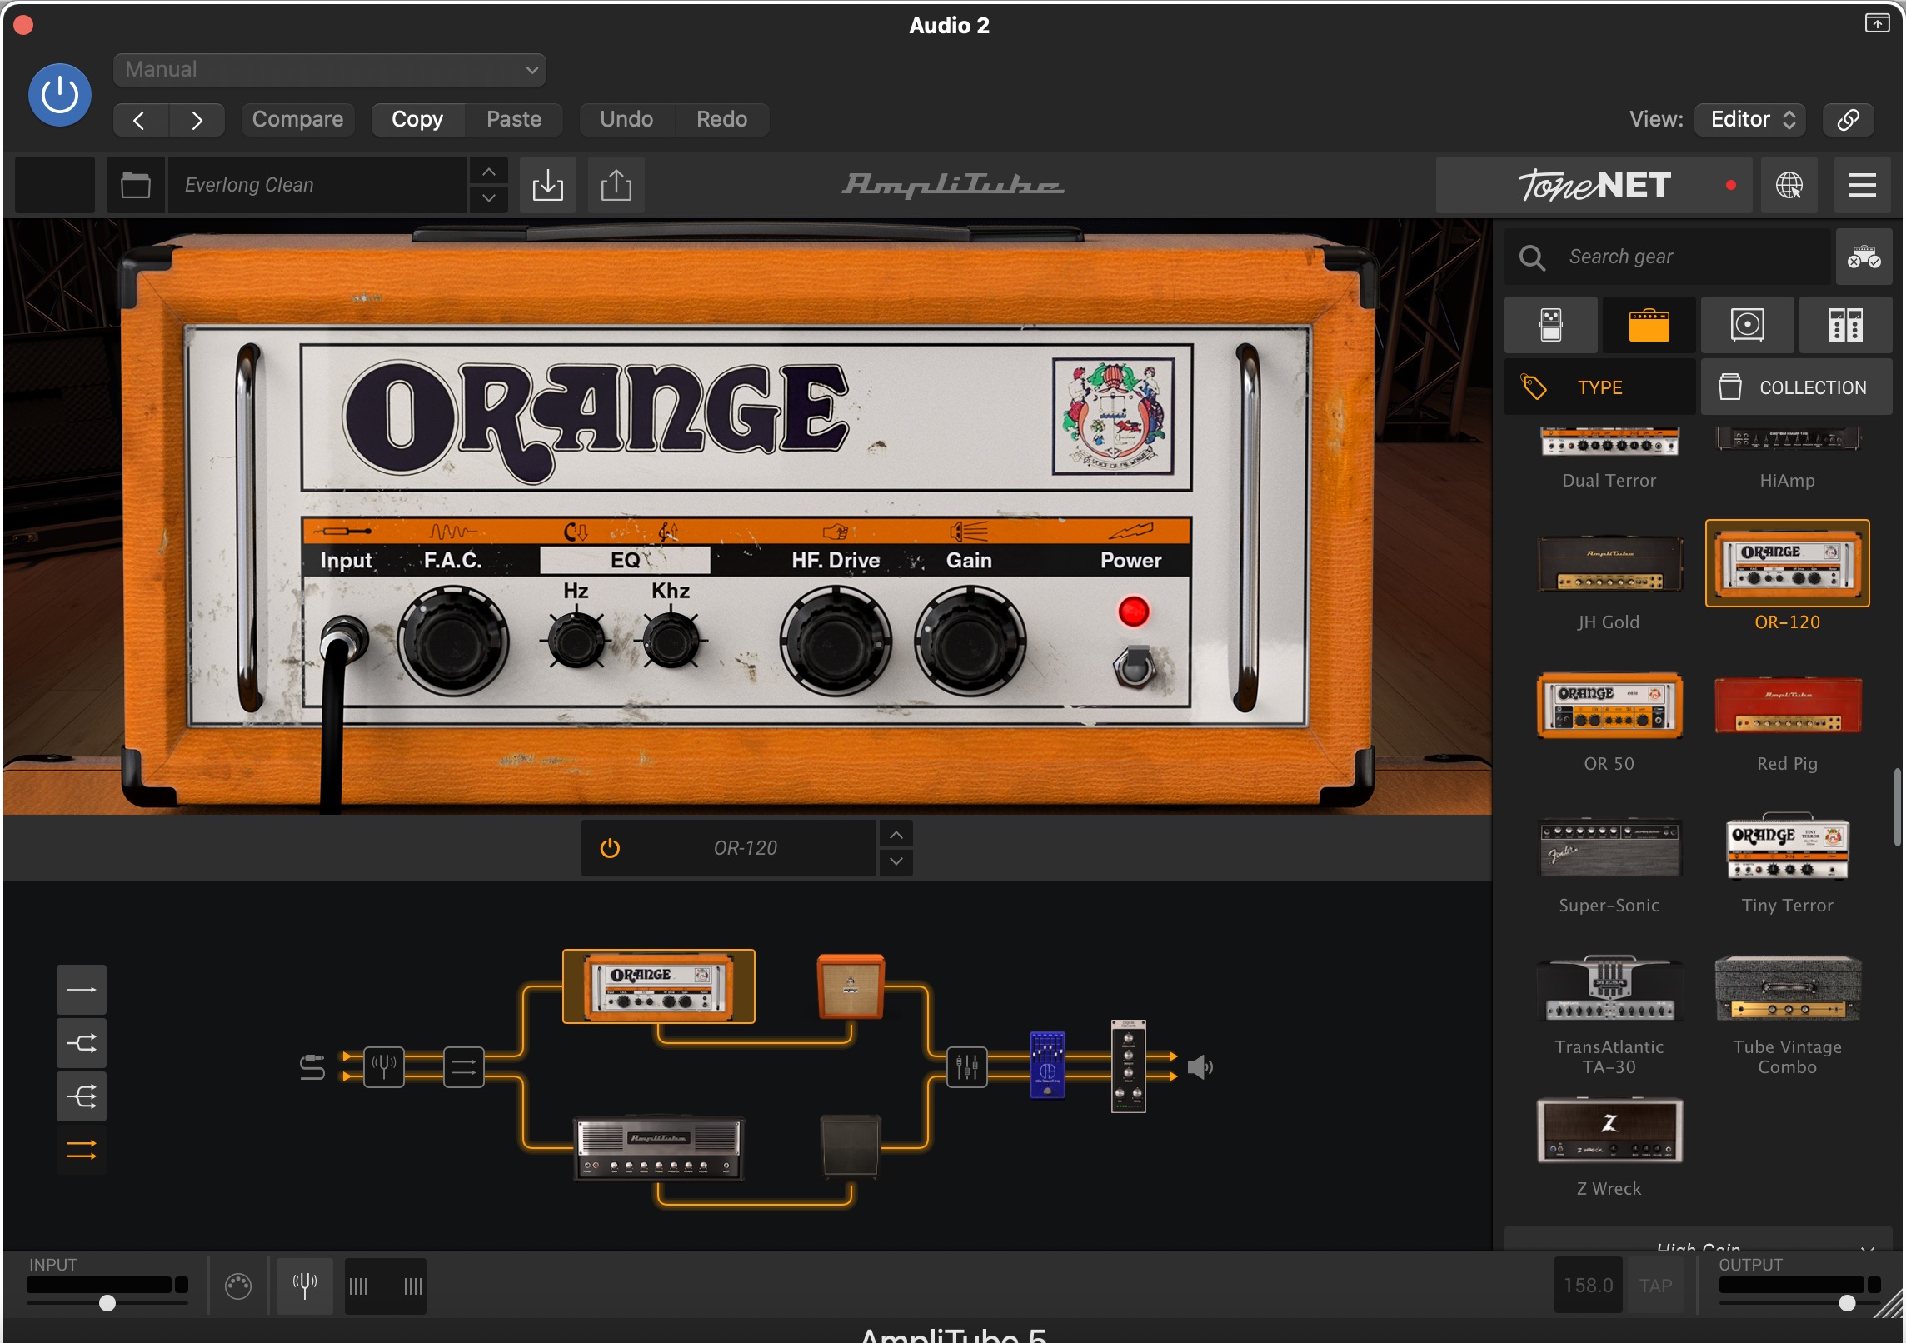Select the Dual Terror amp

tap(1609, 457)
